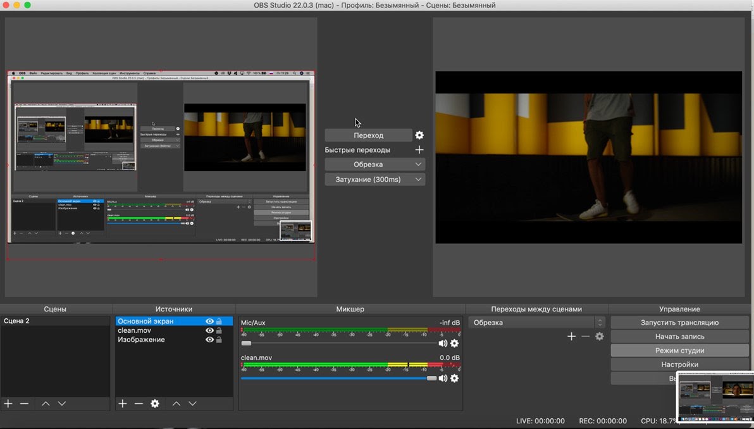Move the selected source up
The width and height of the screenshot is (754, 429).
coord(176,404)
